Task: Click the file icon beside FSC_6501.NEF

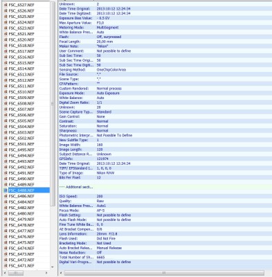Action: 6,144
